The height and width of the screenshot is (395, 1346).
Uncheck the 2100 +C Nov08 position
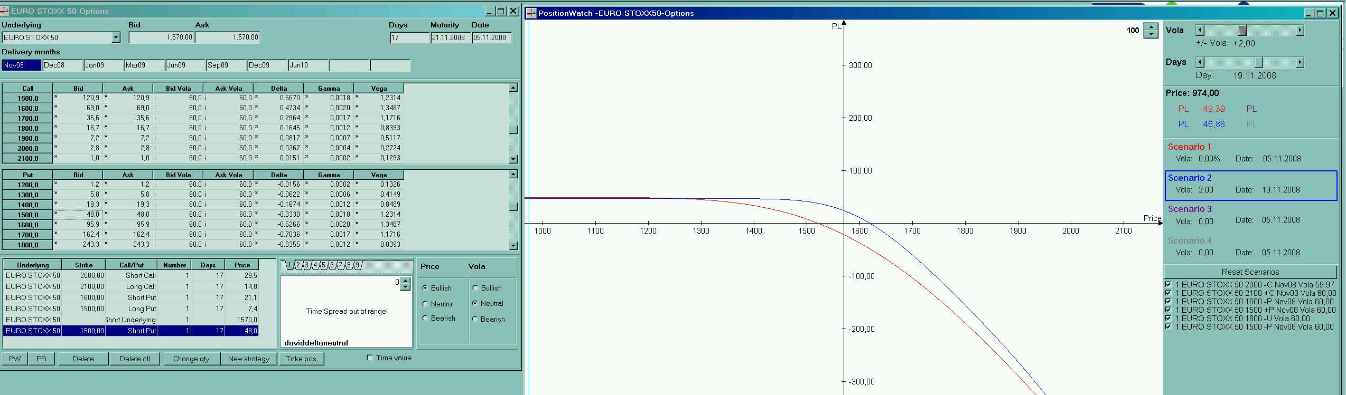click(1168, 293)
